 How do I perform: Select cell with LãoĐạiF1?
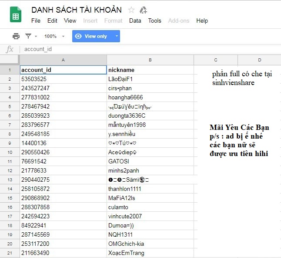click(x=150, y=79)
